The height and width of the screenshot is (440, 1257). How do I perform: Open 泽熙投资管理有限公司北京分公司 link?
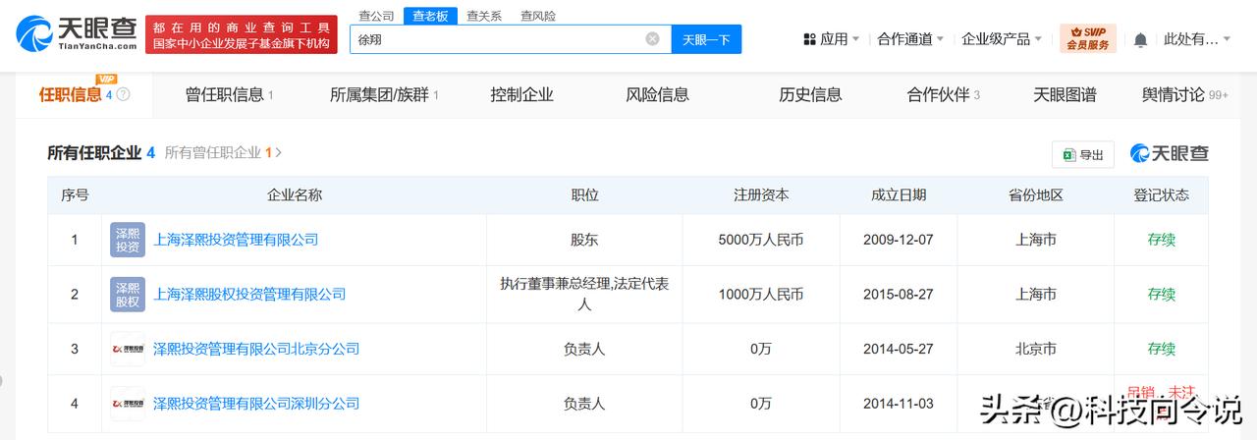(x=256, y=349)
